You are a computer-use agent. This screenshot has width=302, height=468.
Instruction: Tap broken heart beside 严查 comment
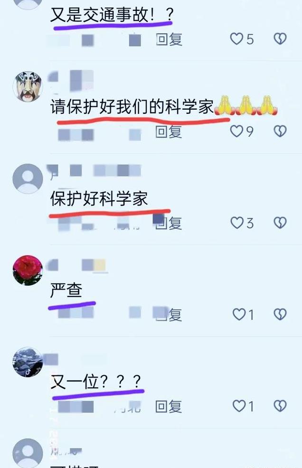coord(280,314)
